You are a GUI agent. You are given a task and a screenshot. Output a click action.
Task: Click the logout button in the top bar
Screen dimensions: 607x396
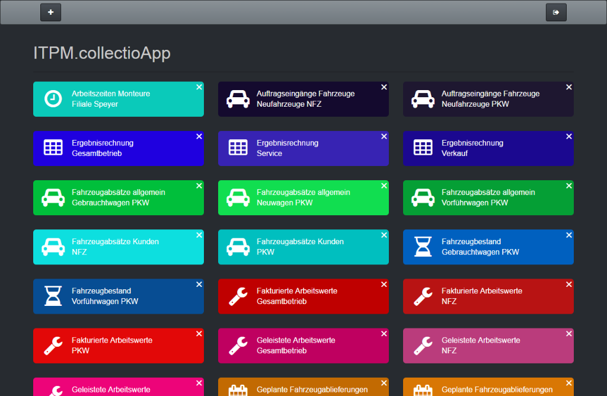point(555,12)
